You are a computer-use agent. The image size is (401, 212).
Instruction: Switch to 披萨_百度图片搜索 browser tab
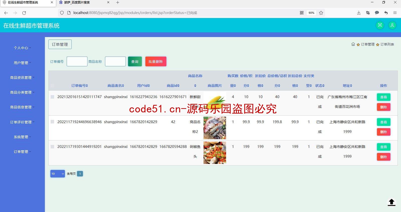(84, 3)
